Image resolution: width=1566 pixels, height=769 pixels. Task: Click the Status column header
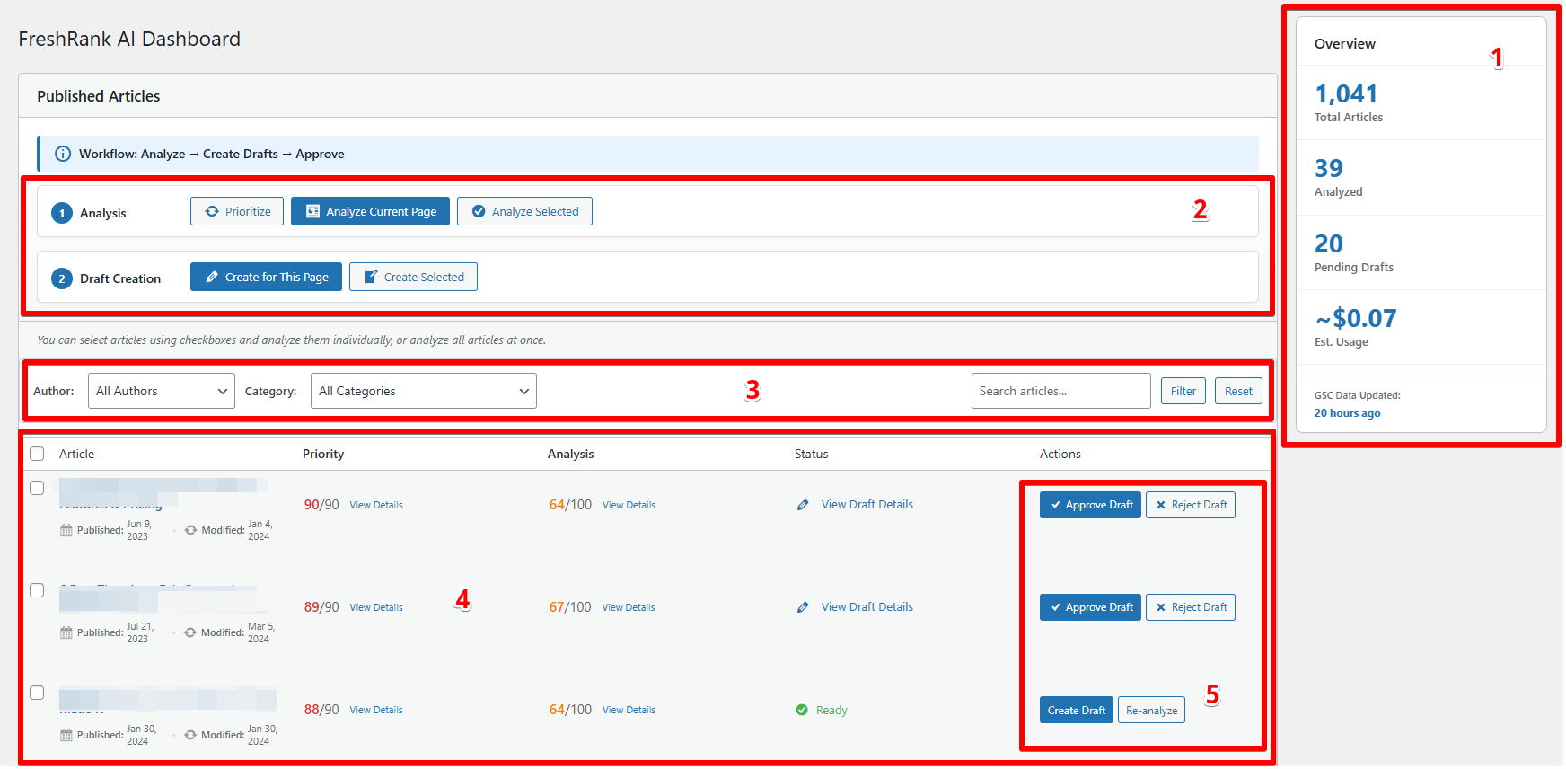click(811, 454)
